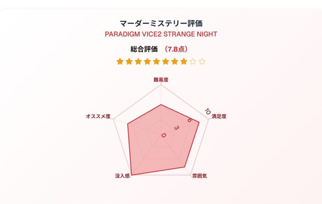
Task: Click the 総合評価 label
Action: (x=144, y=49)
